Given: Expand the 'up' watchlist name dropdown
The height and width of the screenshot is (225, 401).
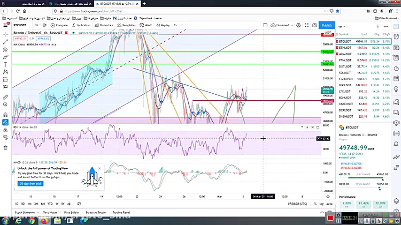Looking at the screenshot, I should click(342, 26).
